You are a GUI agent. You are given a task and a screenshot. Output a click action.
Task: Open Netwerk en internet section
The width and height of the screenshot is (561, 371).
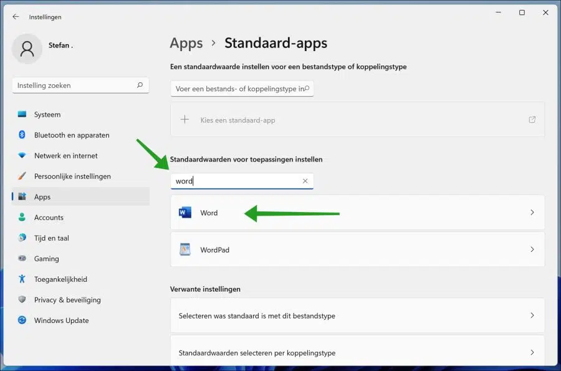tap(81, 156)
